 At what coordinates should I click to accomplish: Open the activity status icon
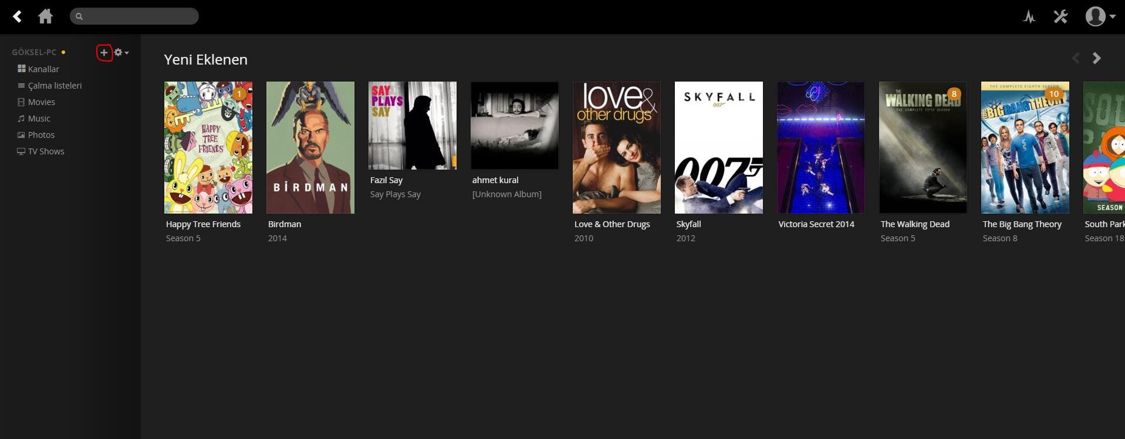pyautogui.click(x=1029, y=16)
